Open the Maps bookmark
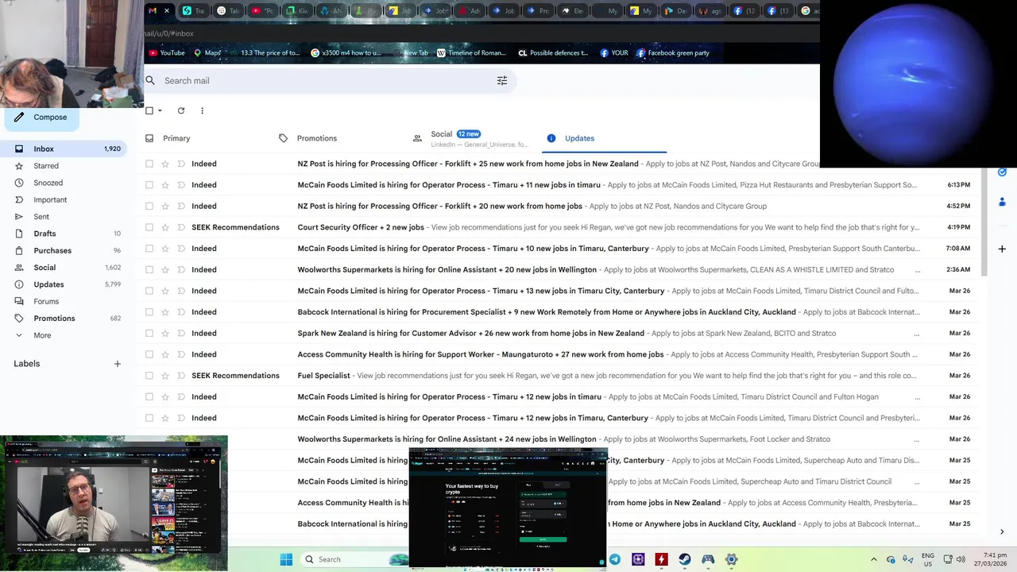The image size is (1017, 572). click(207, 53)
